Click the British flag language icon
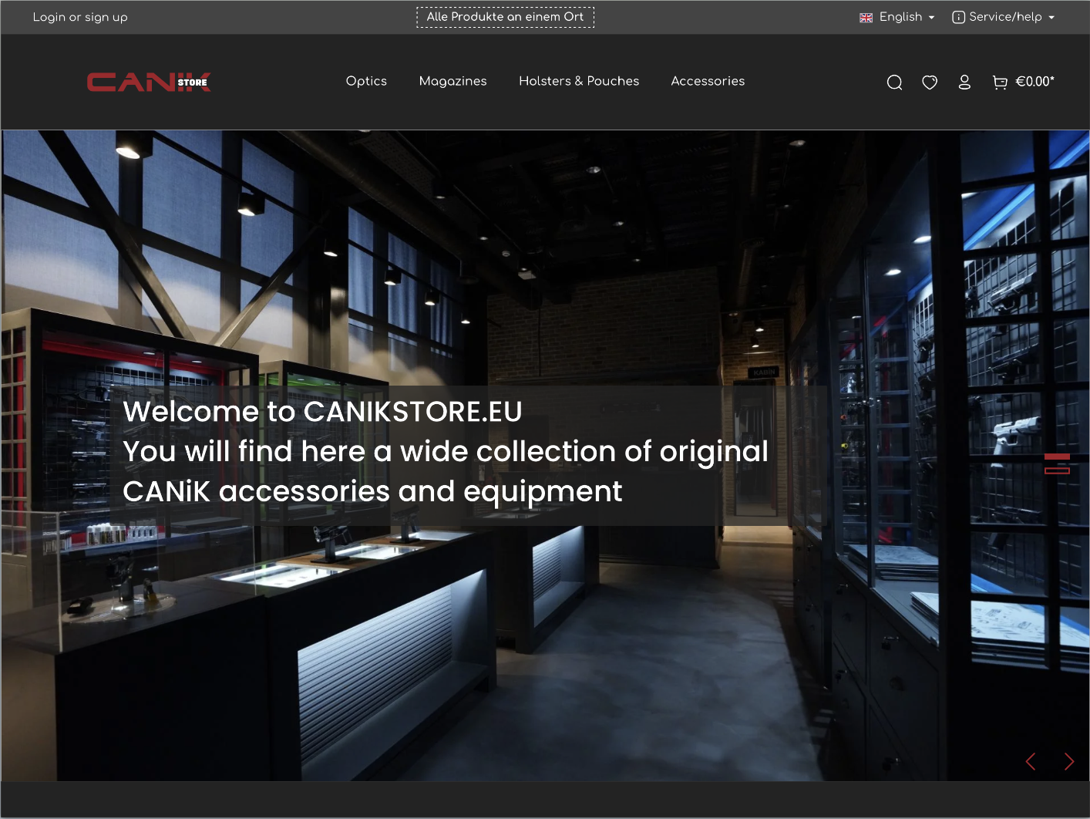The width and height of the screenshot is (1090, 819). pos(865,17)
